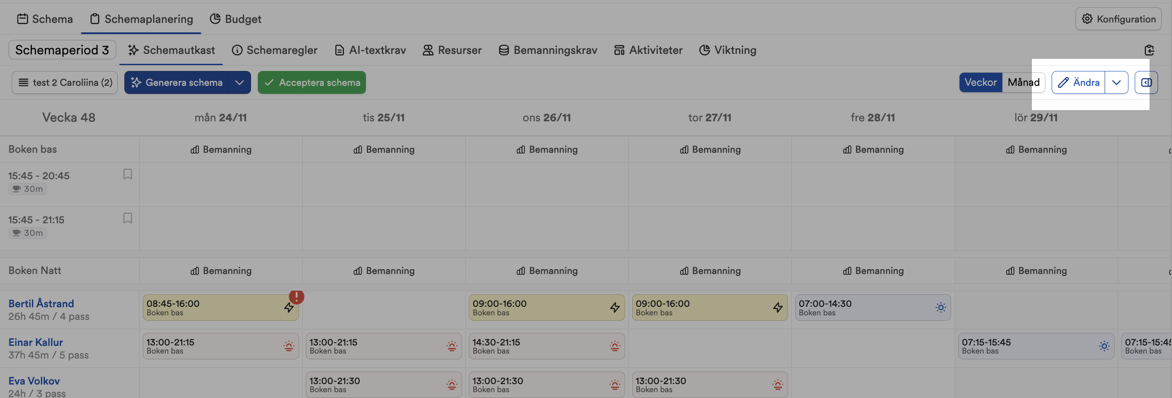Click sunset icon on Einar's Tuesday 13:00-21:15 shift
Screen dimensions: 1172x398
[x=451, y=346]
